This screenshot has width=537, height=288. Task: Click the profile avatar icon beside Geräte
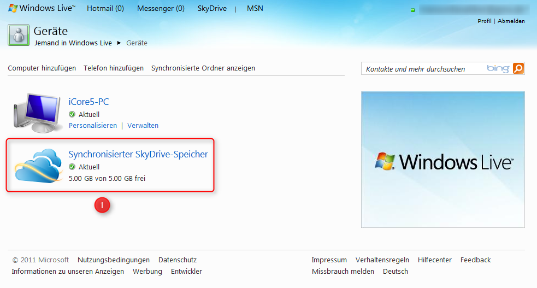[19, 35]
